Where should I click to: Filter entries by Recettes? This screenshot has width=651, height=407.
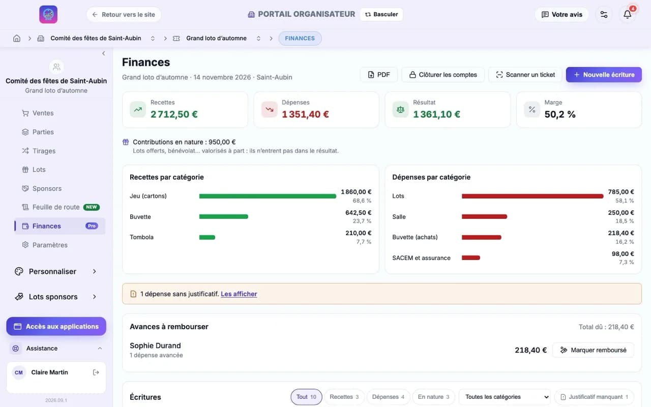pyautogui.click(x=344, y=397)
